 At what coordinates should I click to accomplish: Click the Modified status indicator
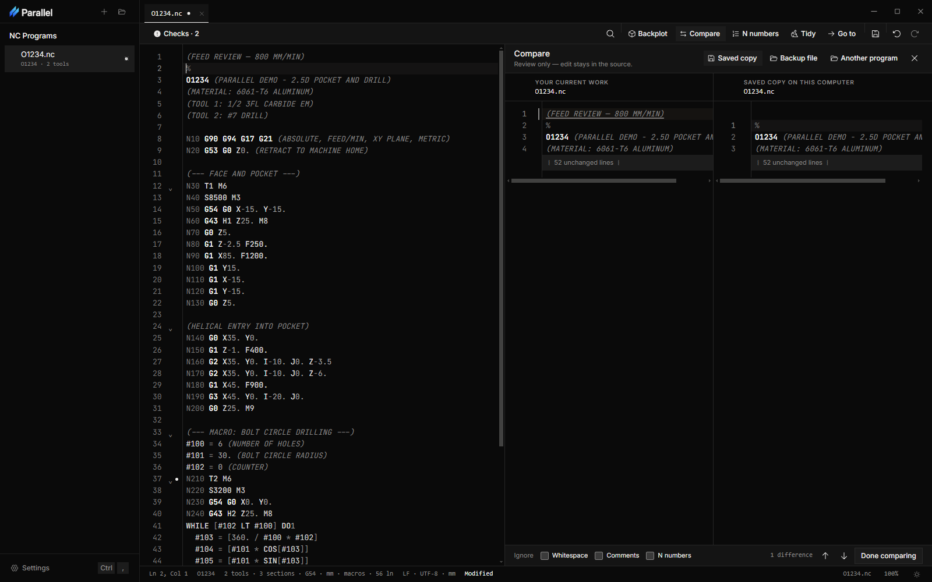click(479, 574)
